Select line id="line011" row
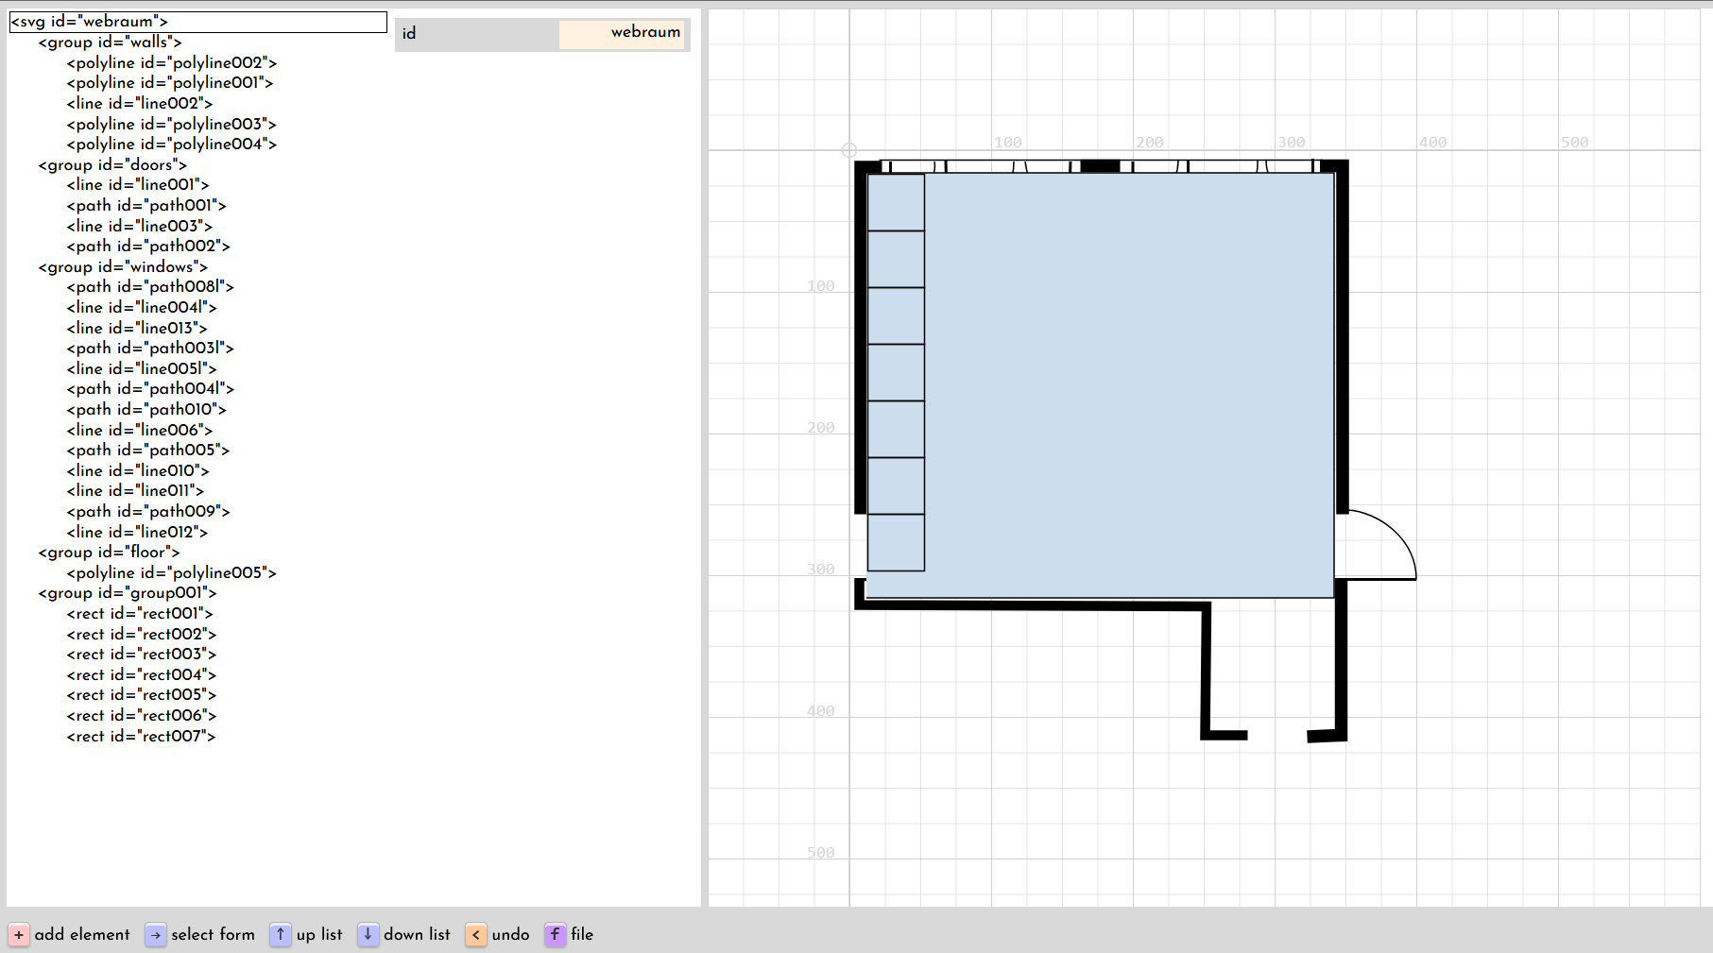The height and width of the screenshot is (953, 1713). click(135, 491)
